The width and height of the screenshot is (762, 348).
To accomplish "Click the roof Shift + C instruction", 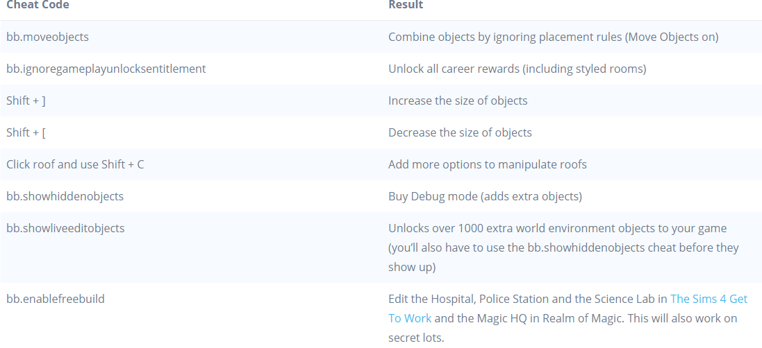I will 75,164.
